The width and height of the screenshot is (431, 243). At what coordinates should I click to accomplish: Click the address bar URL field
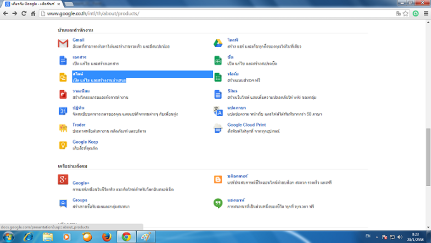coord(217,13)
